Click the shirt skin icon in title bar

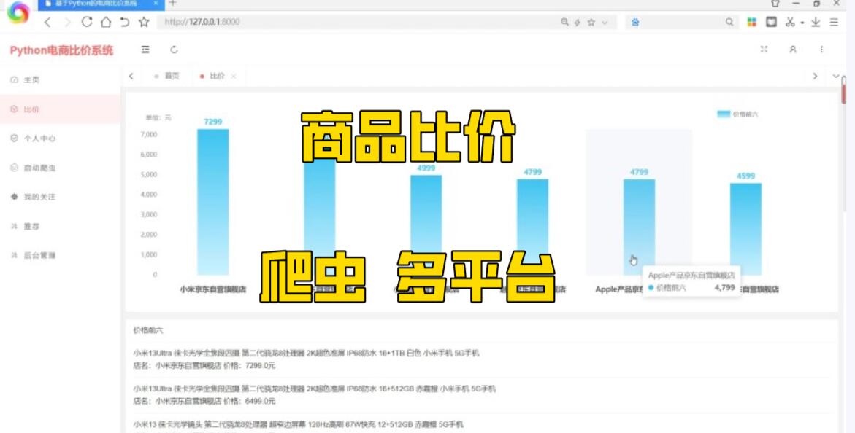pos(775,3)
